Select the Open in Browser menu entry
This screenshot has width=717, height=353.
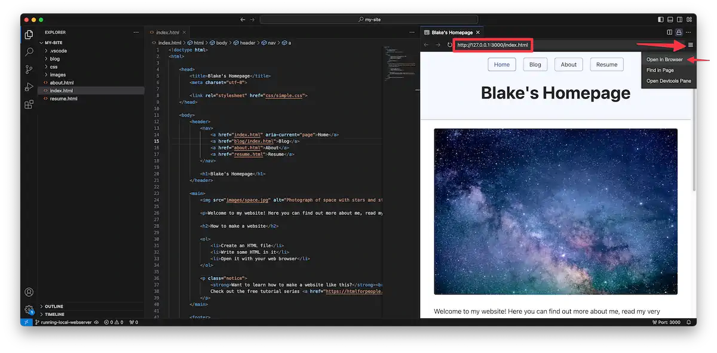(665, 59)
